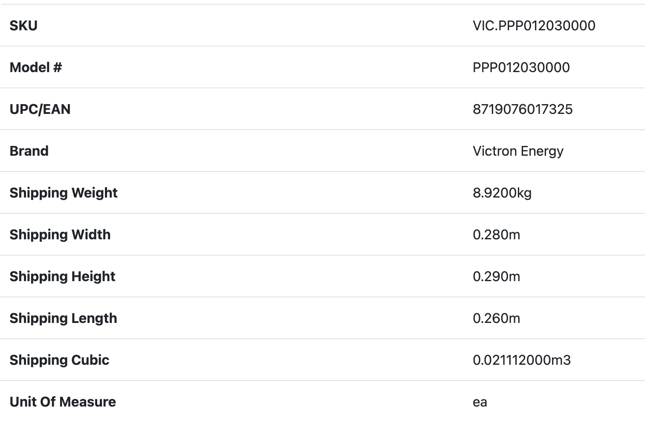This screenshot has height=436, width=645.
Task: Click the barcode number 8719076017325
Action: 523,109
